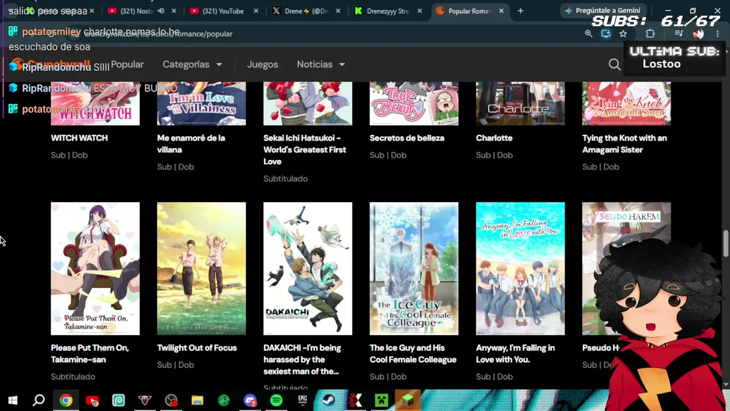Select the Charlotte poster thumbnail
Viewport: 730px width, 411px height.
tap(520, 103)
